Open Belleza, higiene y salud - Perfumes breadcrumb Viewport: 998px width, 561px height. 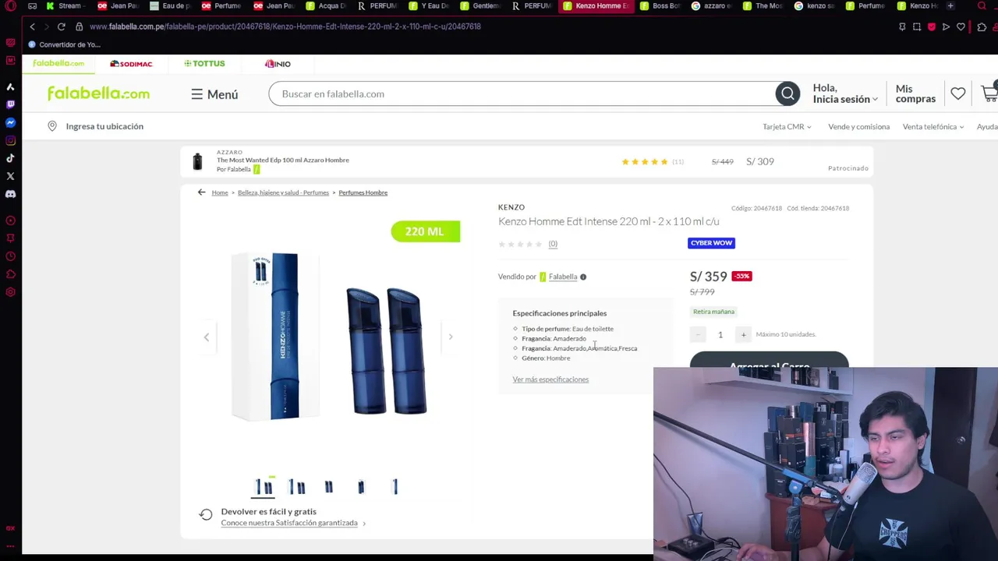[x=283, y=192]
